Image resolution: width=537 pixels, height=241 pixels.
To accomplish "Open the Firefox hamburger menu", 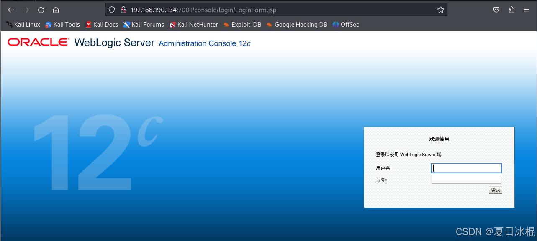I will point(527,10).
